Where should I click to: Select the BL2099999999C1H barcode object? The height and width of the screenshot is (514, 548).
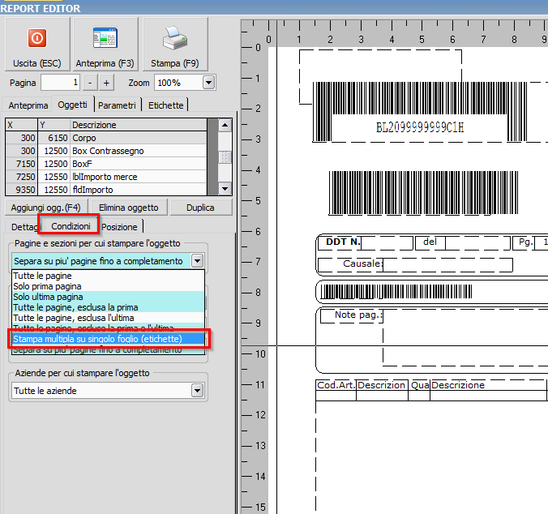pos(419,112)
